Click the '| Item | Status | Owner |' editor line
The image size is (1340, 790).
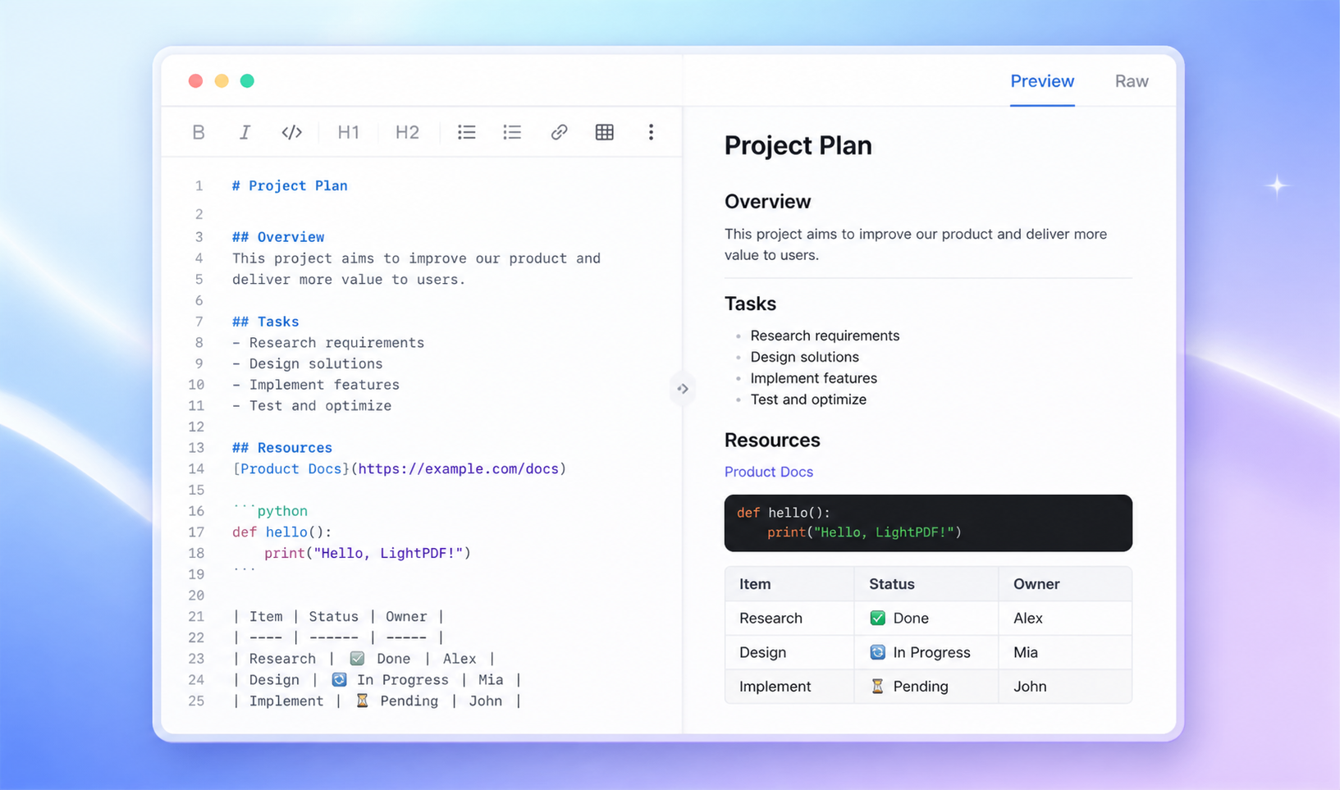pos(338,617)
